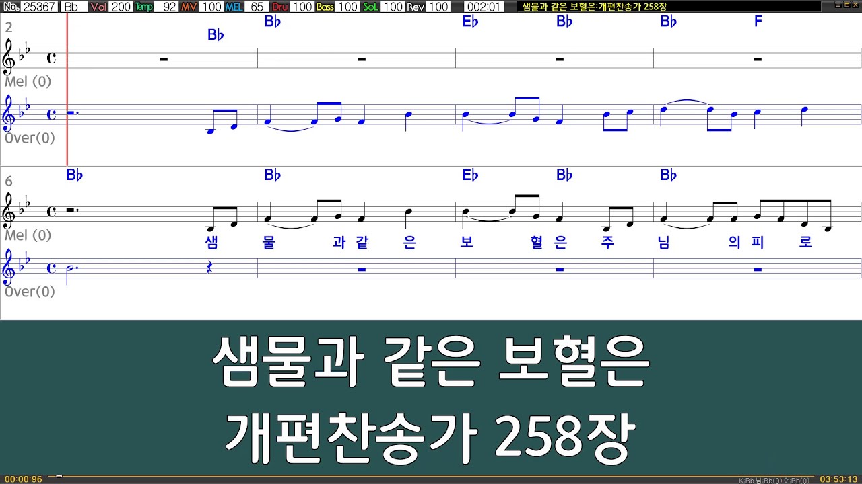The width and height of the screenshot is (862, 484).
Task: Click the lyric syllable 물
Action: tap(269, 242)
